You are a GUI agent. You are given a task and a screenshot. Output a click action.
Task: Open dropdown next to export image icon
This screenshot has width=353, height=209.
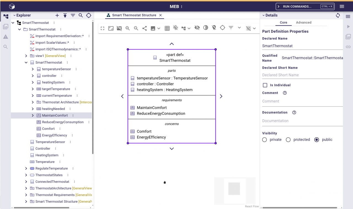tap(159, 28)
